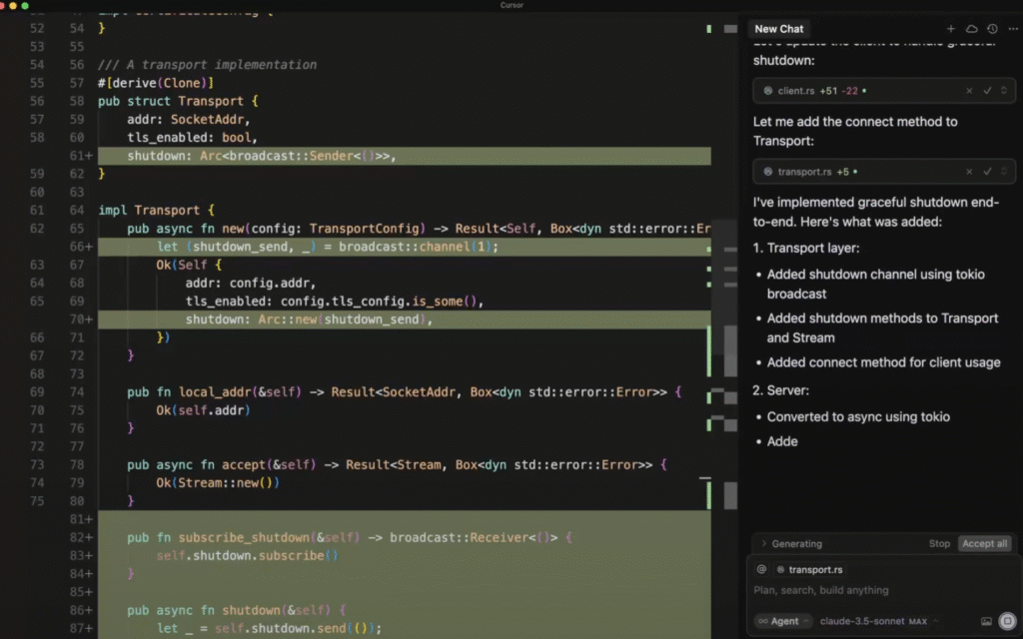Select the New Chat tab
1023x639 pixels.
pos(778,29)
